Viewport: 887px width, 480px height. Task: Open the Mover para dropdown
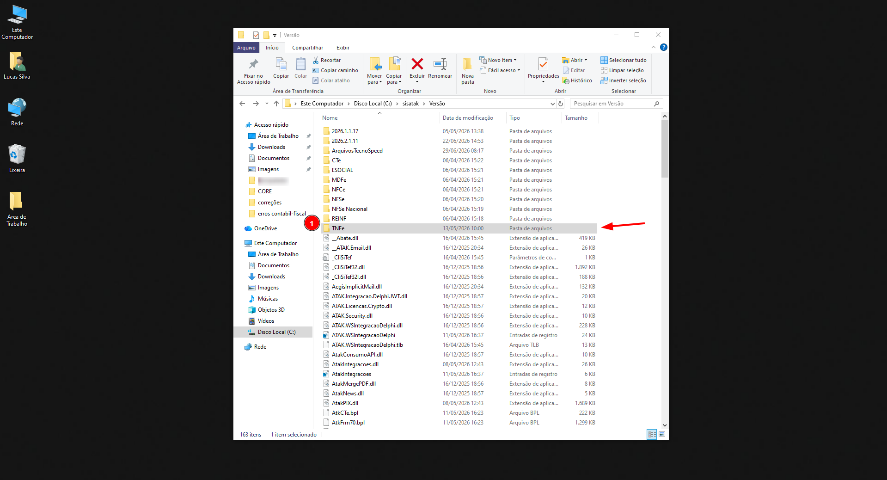pyautogui.click(x=374, y=80)
